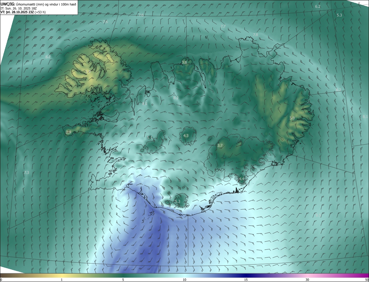Image resolution: width=369 pixels, height=282 pixels.
Task: Click the 30 label on the color scale
Action: coord(307,280)
